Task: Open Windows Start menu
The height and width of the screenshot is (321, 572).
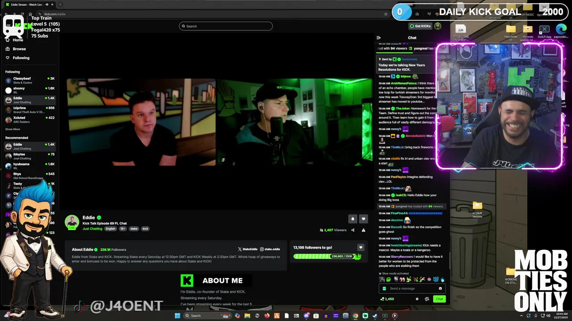Action: 177,316
